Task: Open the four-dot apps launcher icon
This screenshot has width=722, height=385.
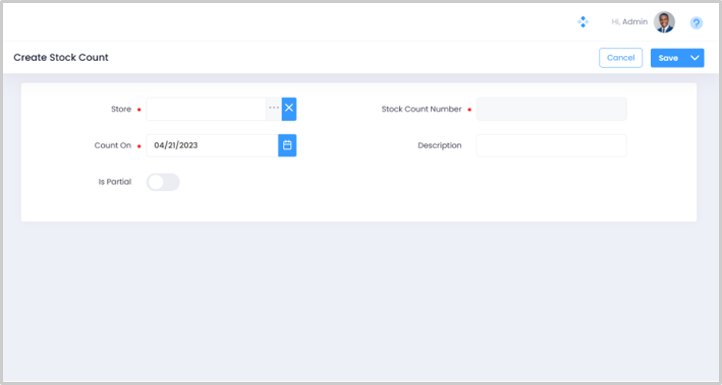Action: point(583,22)
